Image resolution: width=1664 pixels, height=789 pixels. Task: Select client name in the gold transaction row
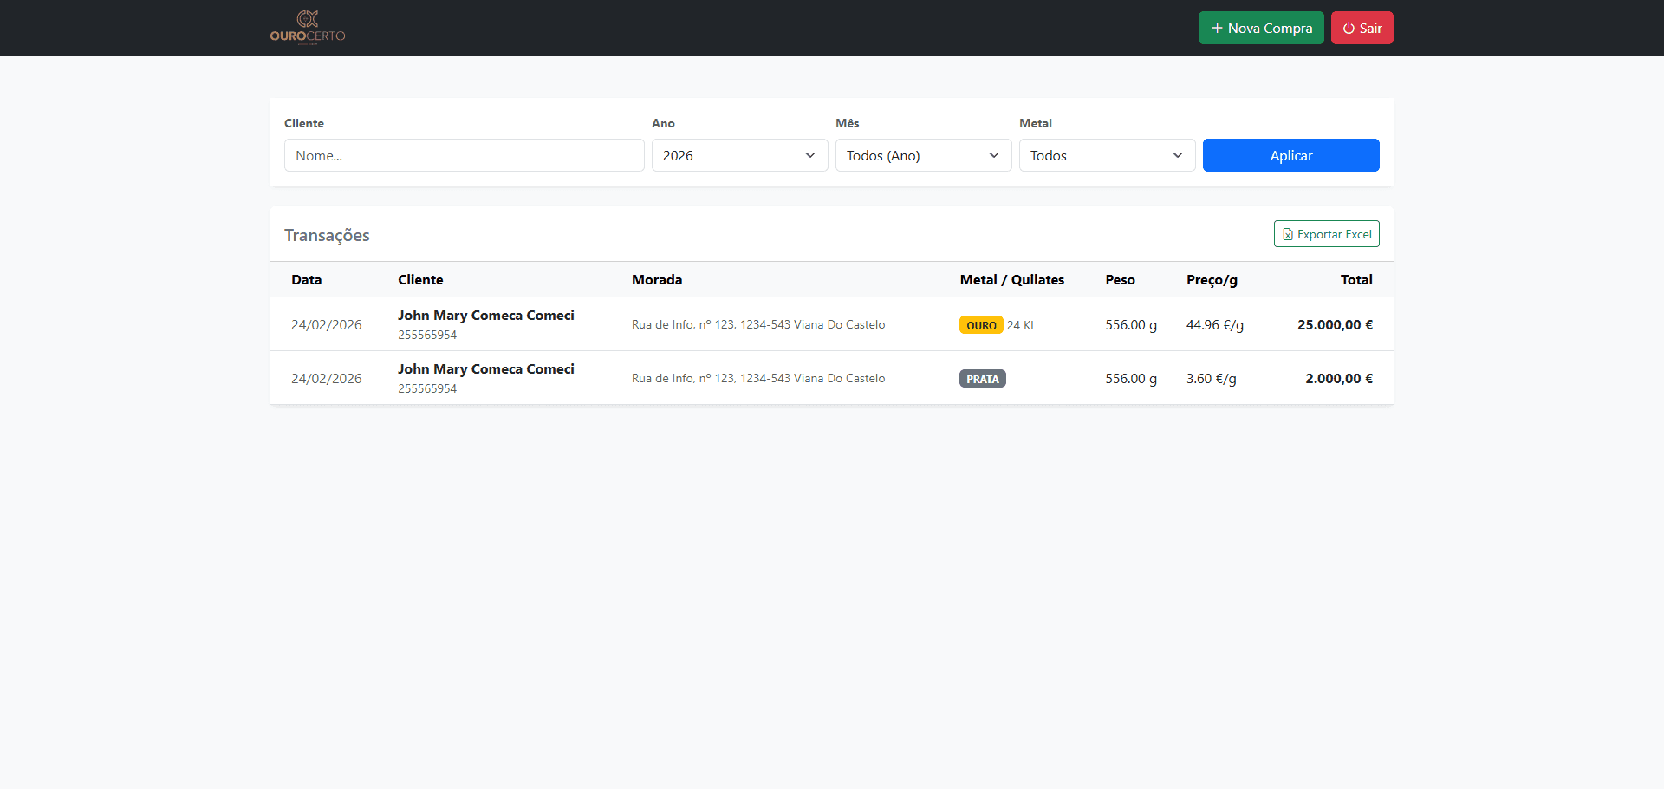[485, 316]
